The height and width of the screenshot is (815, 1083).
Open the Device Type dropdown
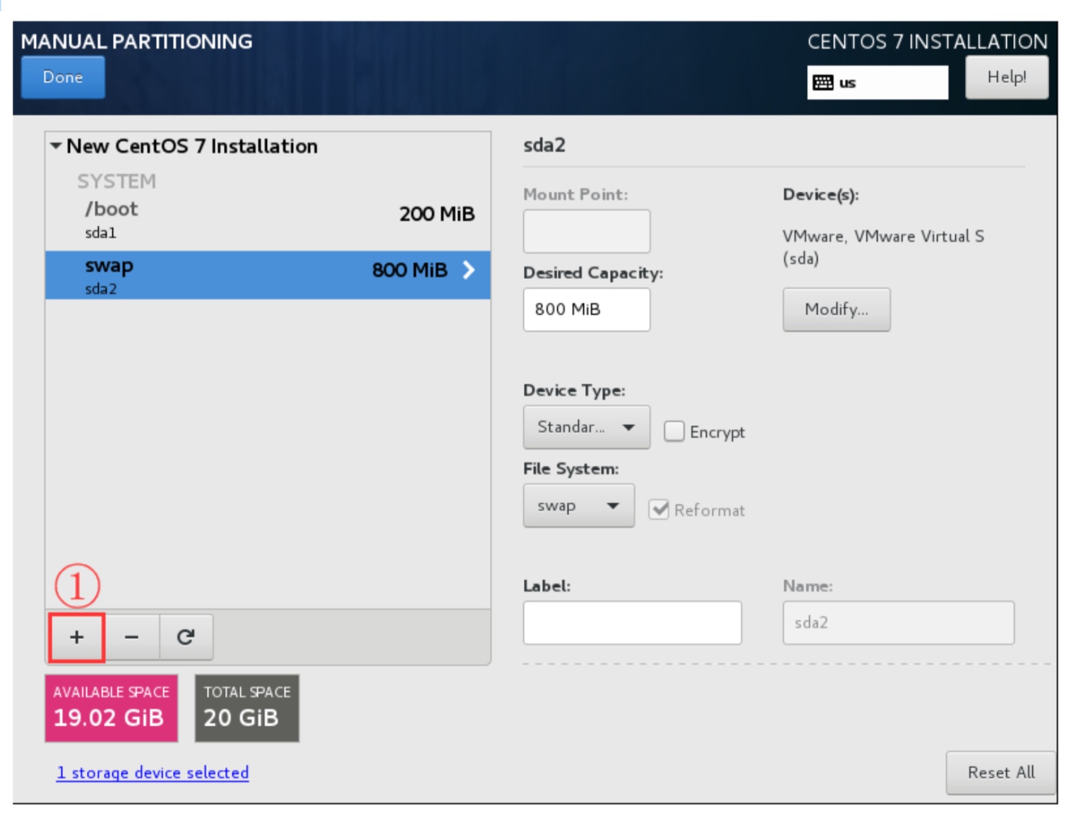[x=586, y=427]
